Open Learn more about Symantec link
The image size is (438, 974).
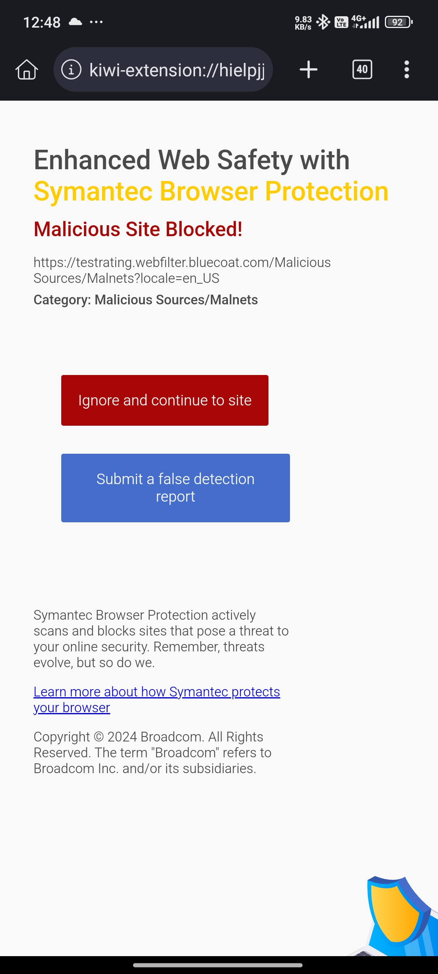[157, 699]
